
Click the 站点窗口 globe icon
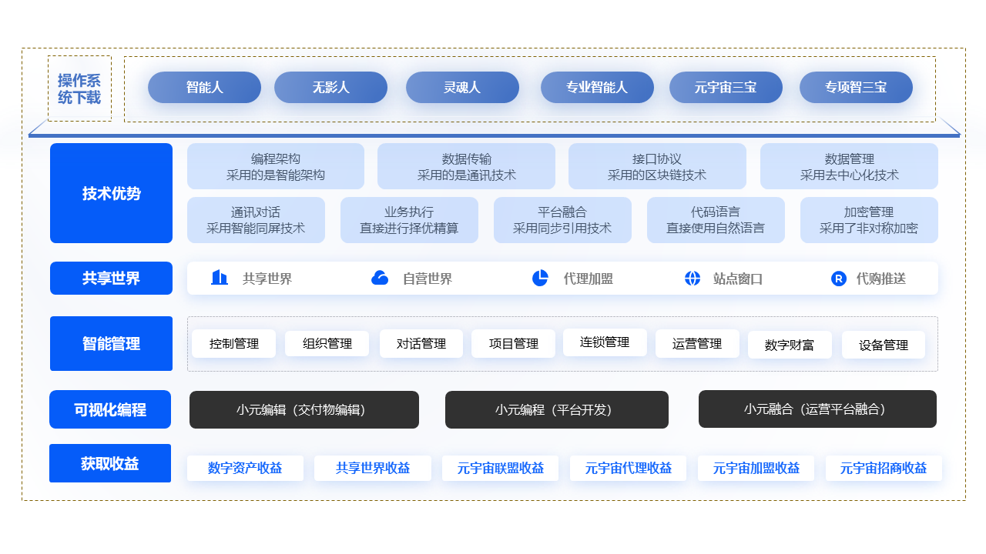point(693,278)
